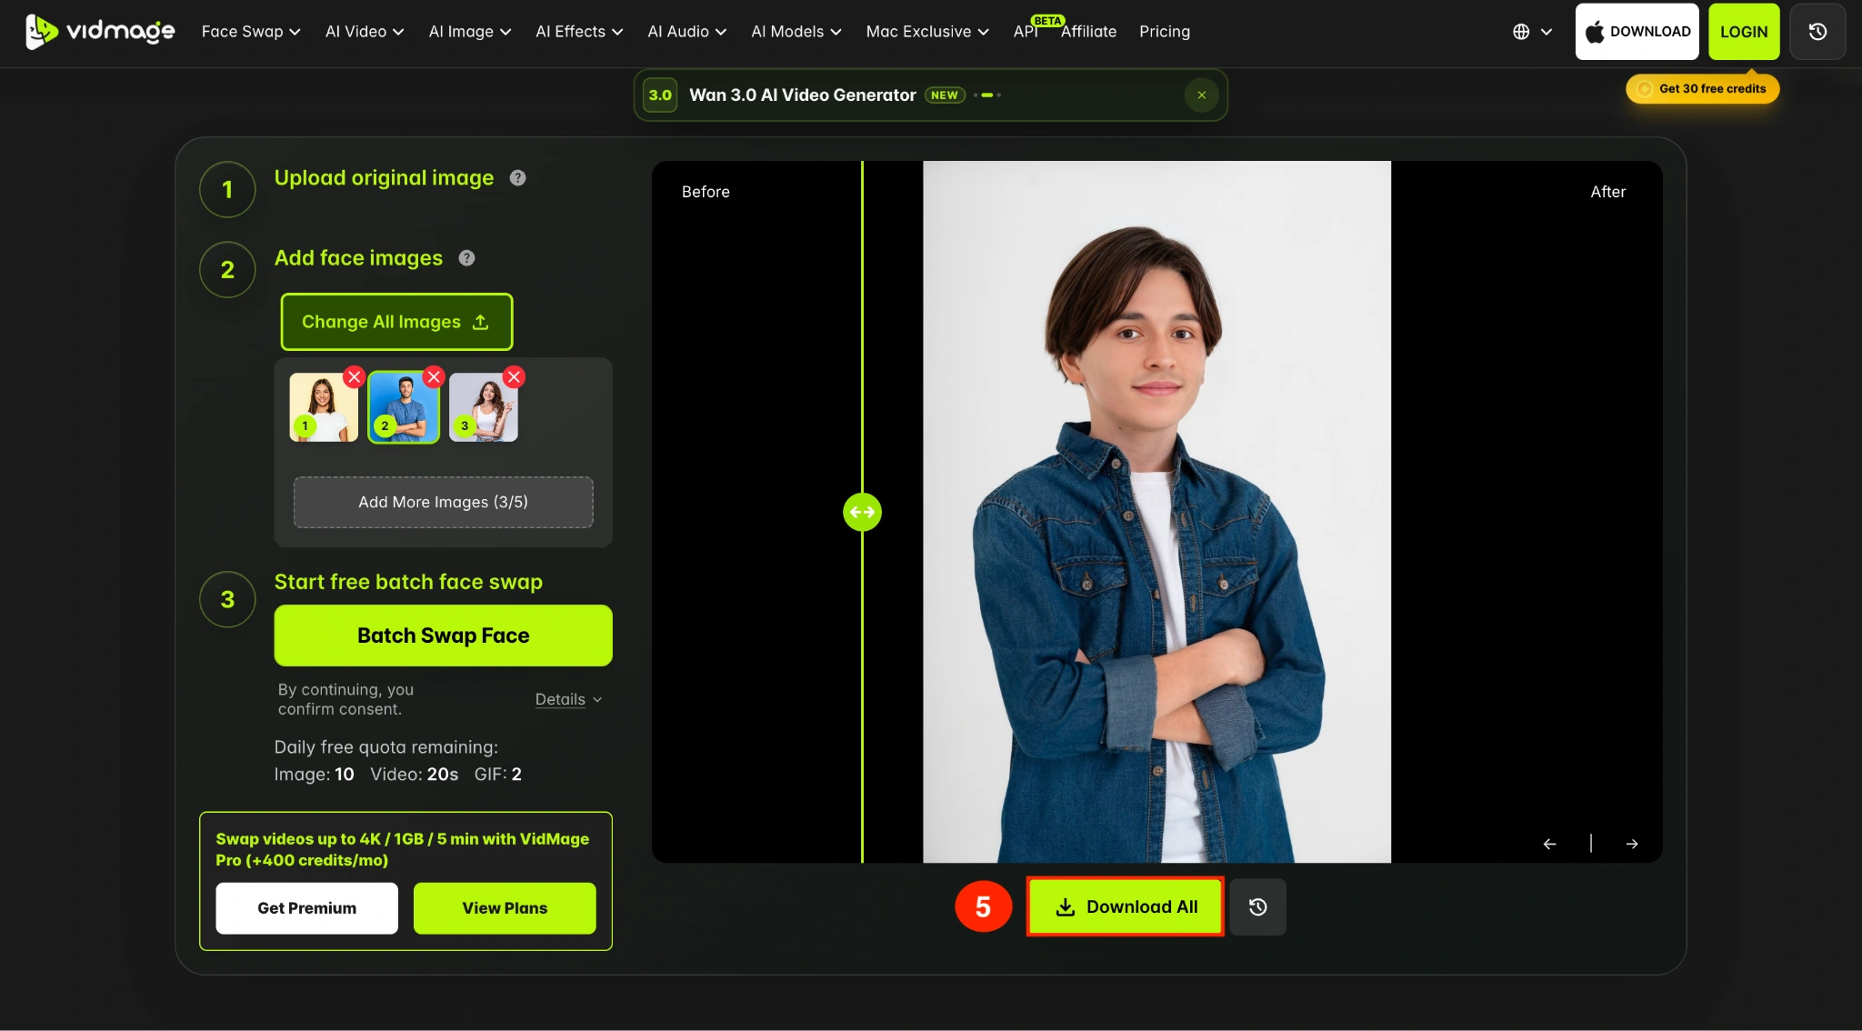Screen dimensions: 1862x1031
Task: Click Add More Images (3/5)
Action: click(x=443, y=502)
